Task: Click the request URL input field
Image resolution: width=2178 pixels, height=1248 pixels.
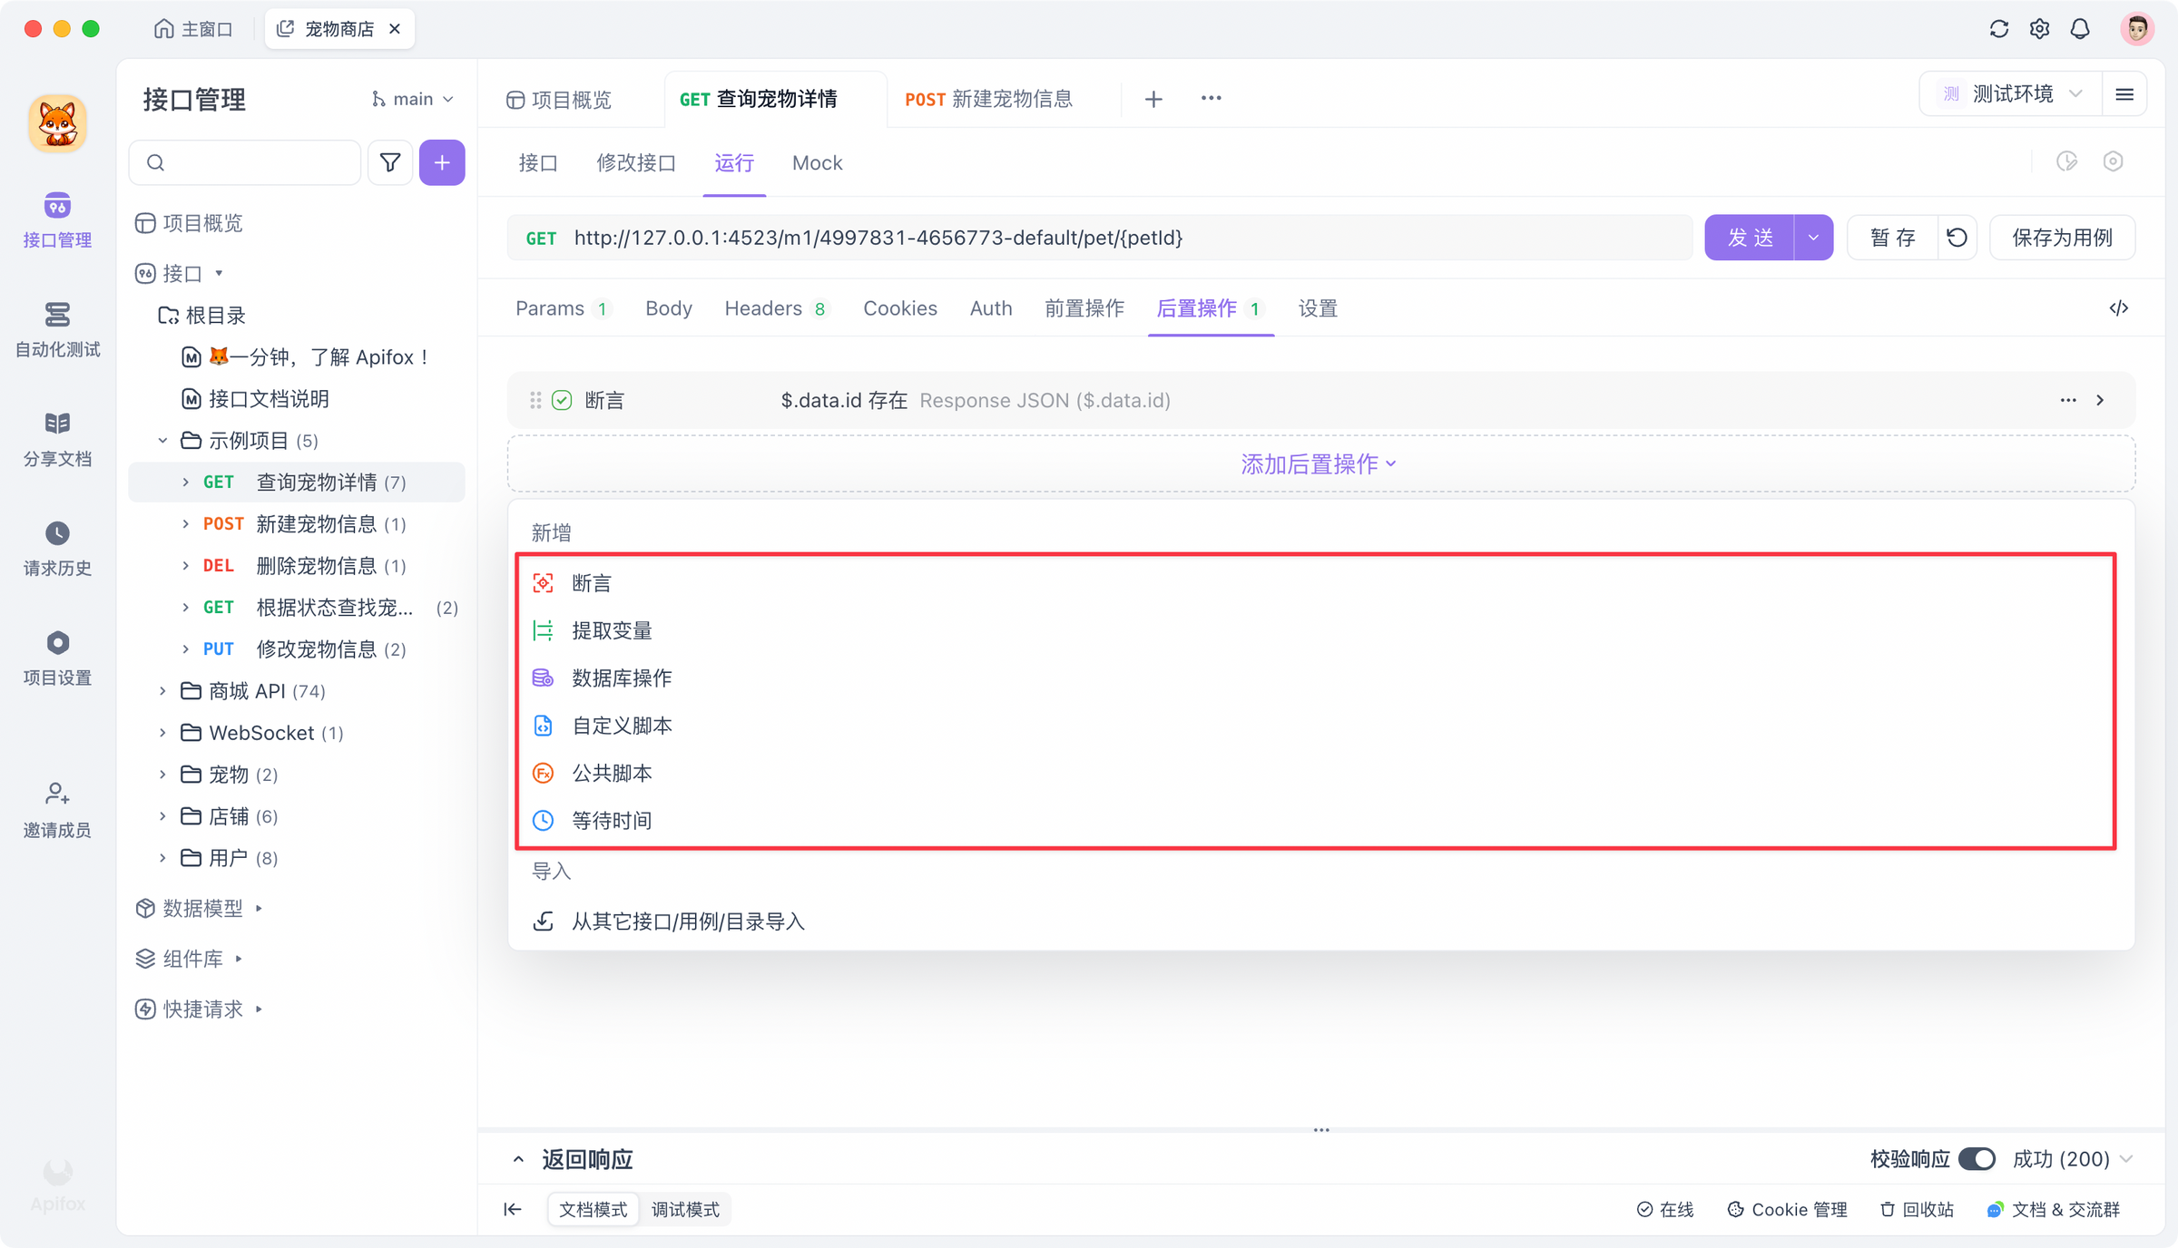Action: pyautogui.click(x=1089, y=238)
